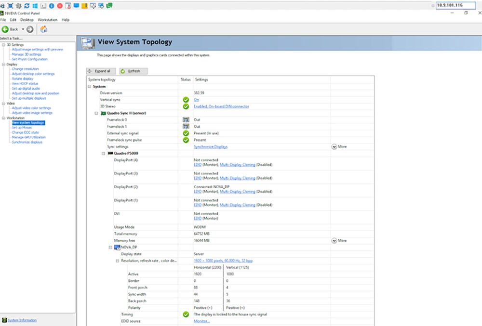The height and width of the screenshot is (326, 482).
Task: Collapse the System node in topology tree
Action: (90, 87)
